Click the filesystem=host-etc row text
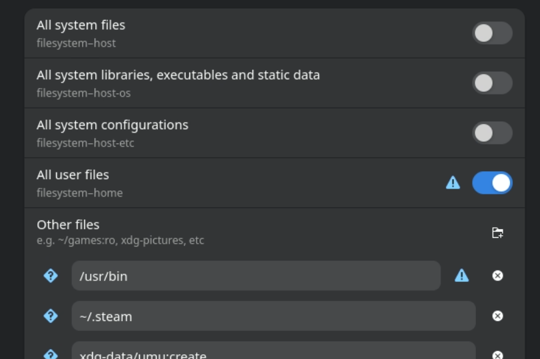Viewport: 540px width, 359px height. click(x=85, y=143)
